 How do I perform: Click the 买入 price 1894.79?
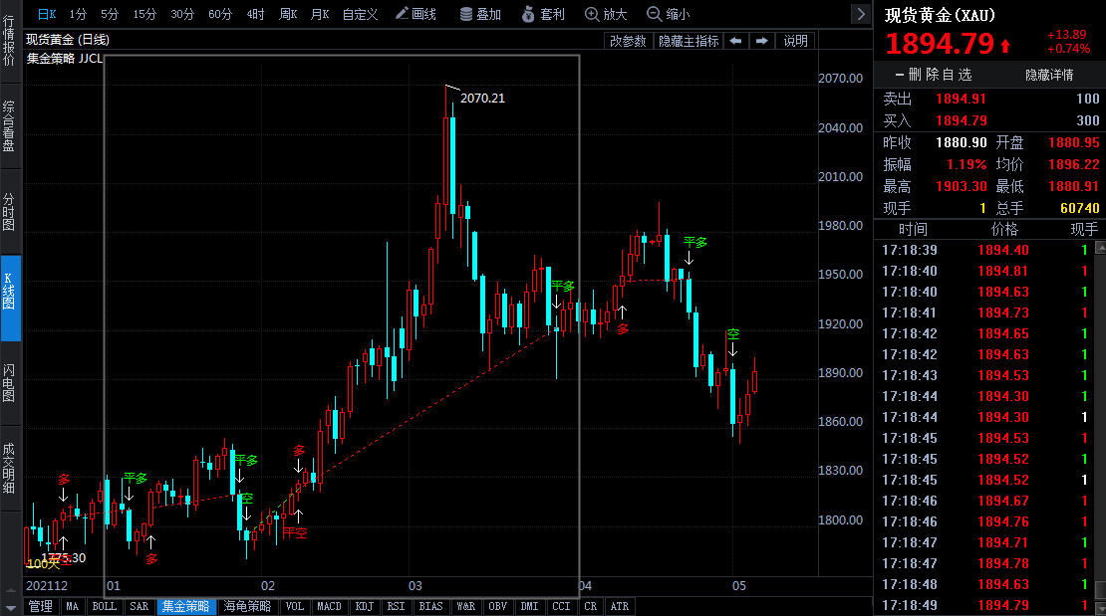(x=961, y=121)
